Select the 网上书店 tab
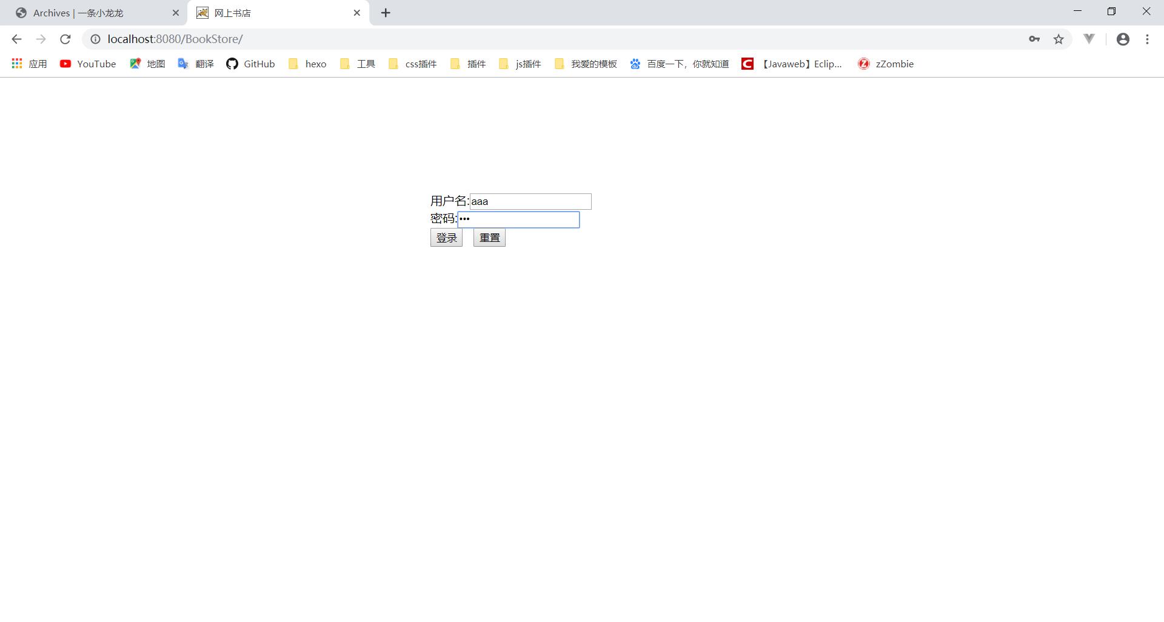Image resolution: width=1164 pixels, height=622 pixels. pos(279,13)
